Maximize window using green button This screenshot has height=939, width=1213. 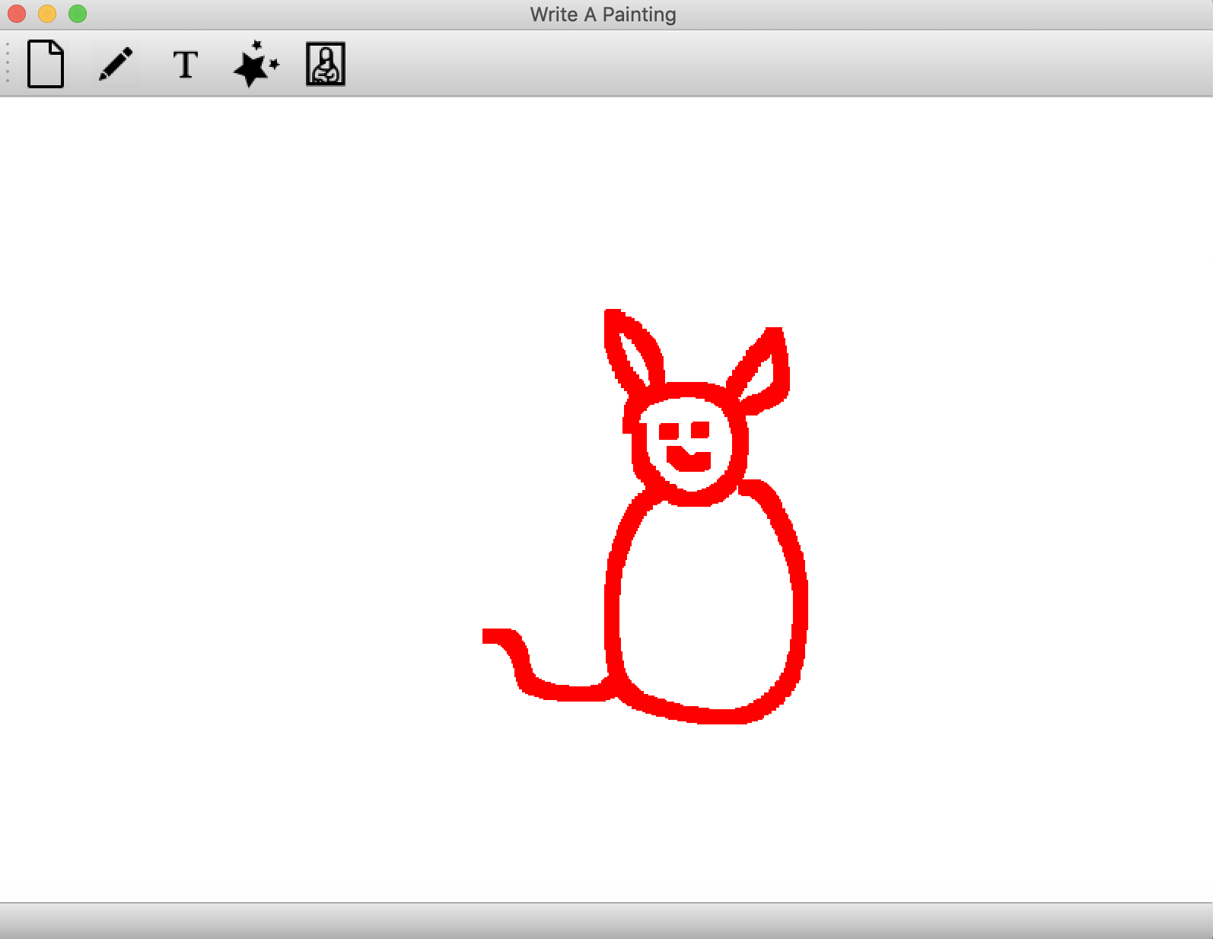pyautogui.click(x=78, y=14)
